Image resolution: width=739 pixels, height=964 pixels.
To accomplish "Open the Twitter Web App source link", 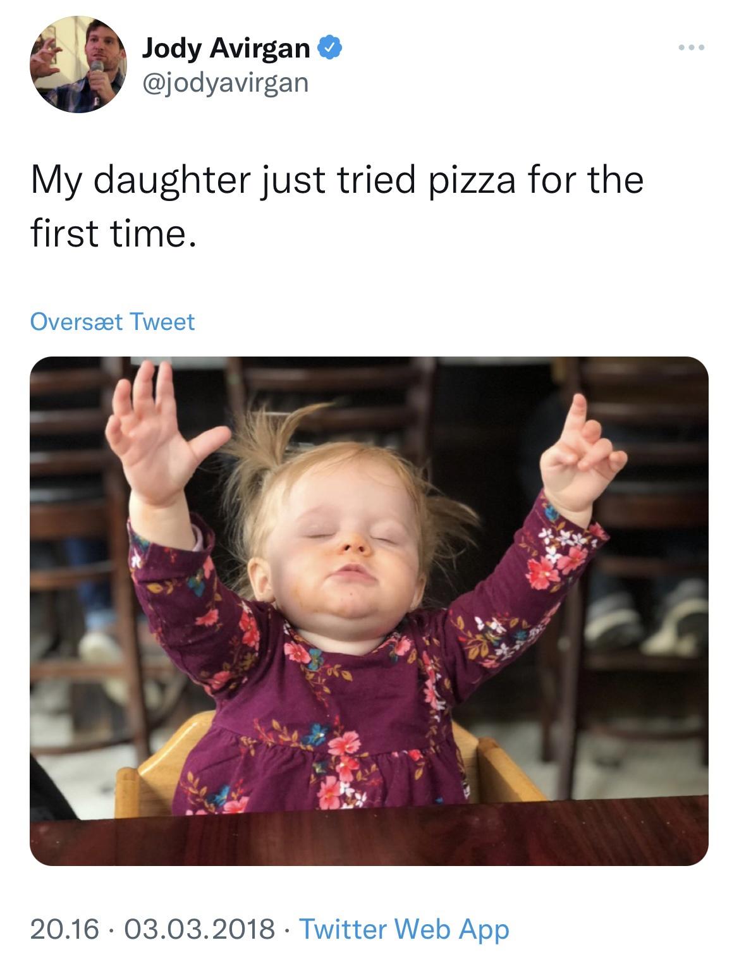I will [x=403, y=929].
